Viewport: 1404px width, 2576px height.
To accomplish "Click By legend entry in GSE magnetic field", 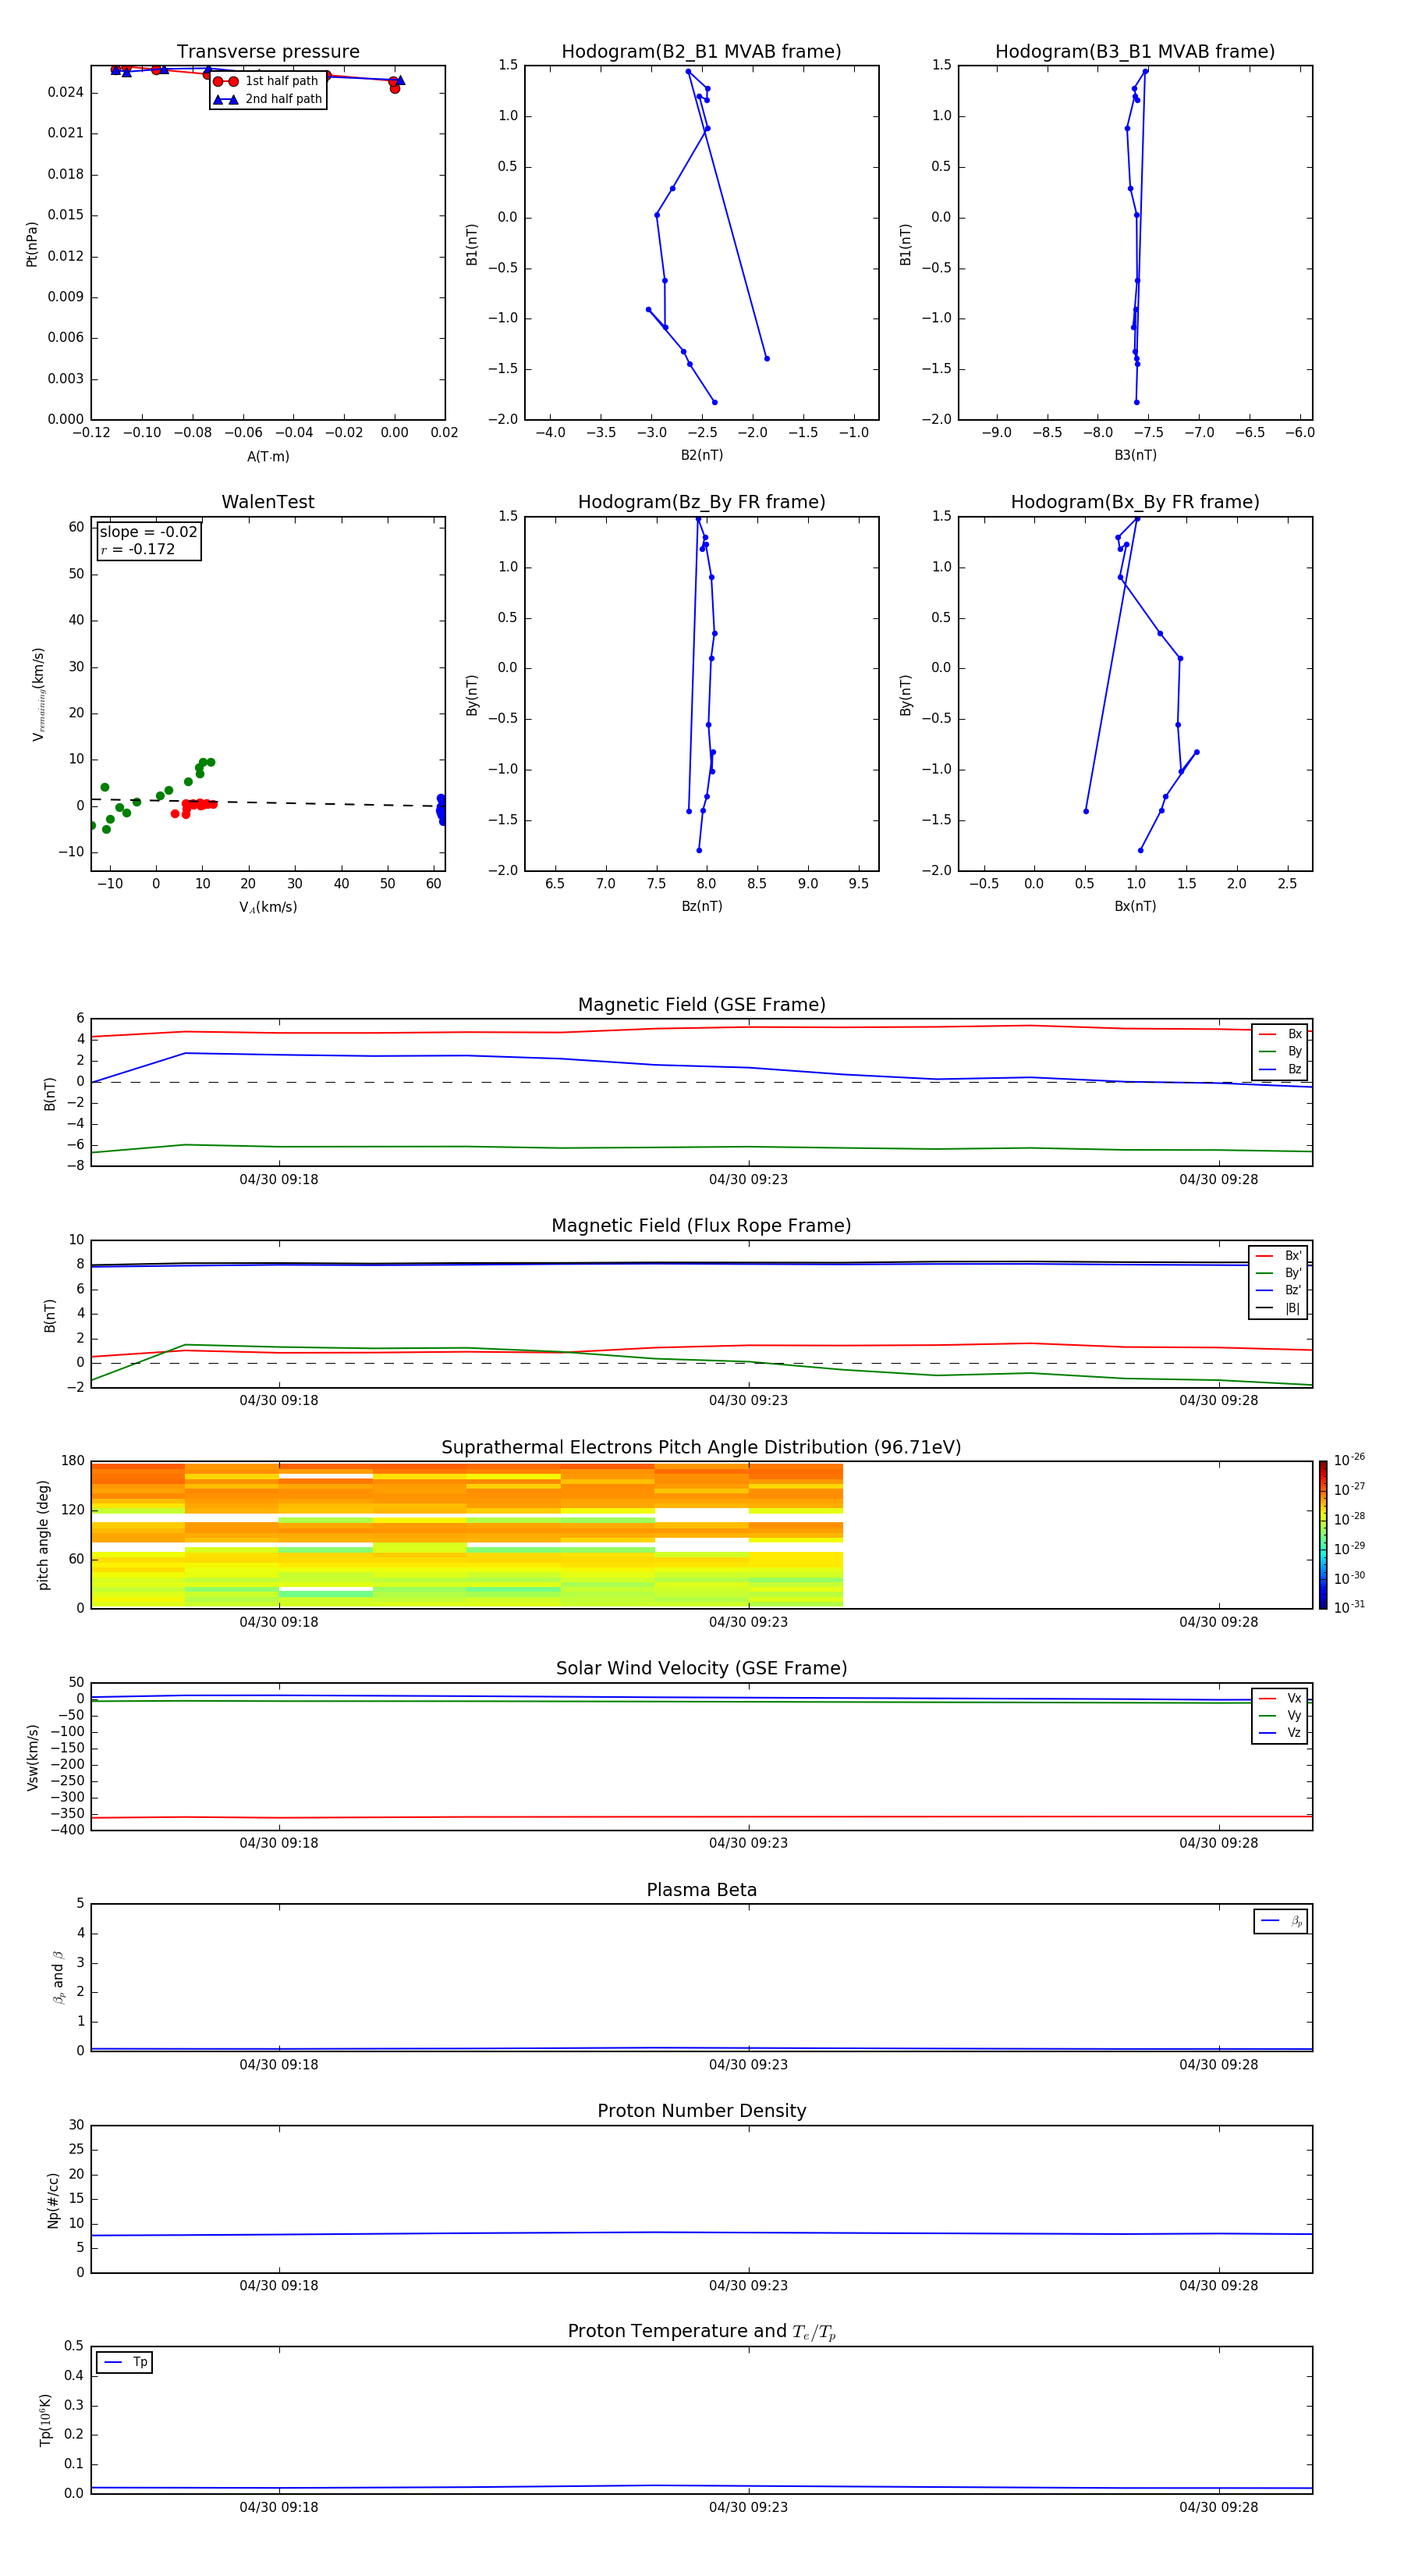I will tap(1280, 1051).
